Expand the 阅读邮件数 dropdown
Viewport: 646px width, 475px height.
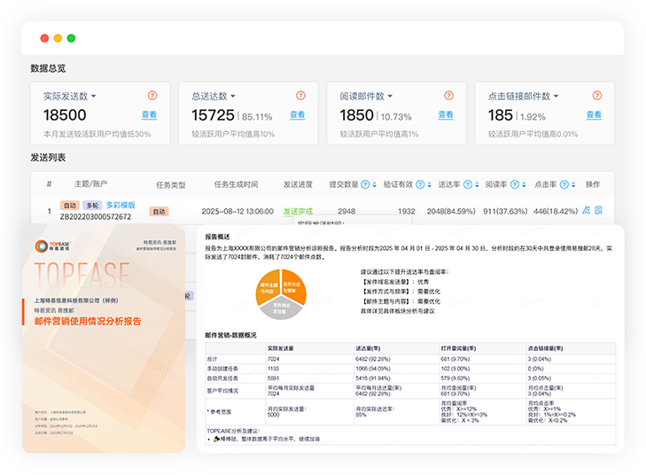389,96
